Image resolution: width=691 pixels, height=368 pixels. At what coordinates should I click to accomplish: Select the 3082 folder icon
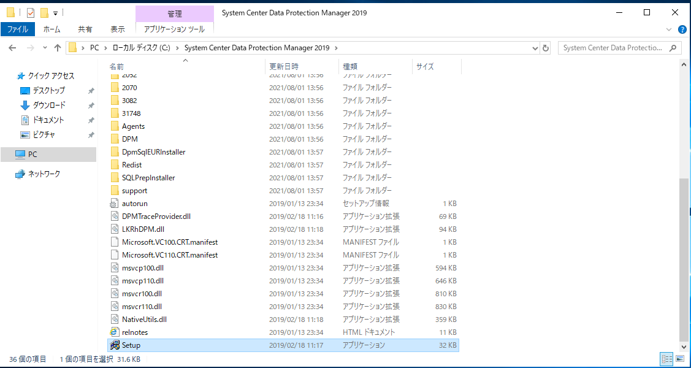(115, 101)
